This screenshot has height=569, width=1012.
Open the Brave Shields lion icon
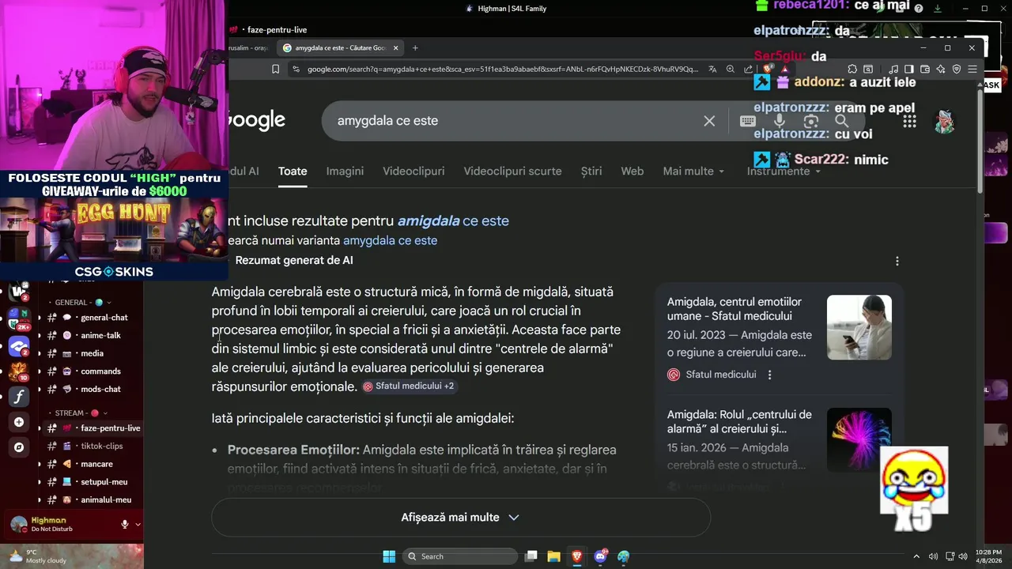point(767,69)
